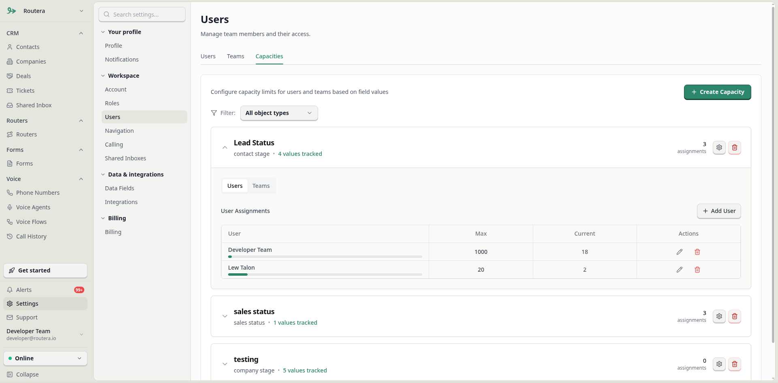Edit Developer Team assignment row
This screenshot has width=778, height=383.
[680, 252]
